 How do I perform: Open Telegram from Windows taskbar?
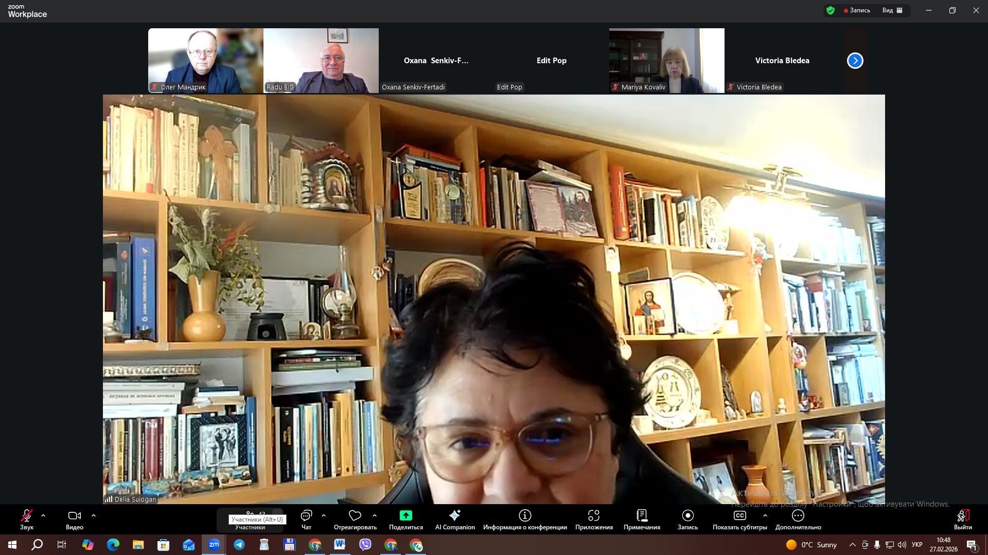[x=239, y=545]
